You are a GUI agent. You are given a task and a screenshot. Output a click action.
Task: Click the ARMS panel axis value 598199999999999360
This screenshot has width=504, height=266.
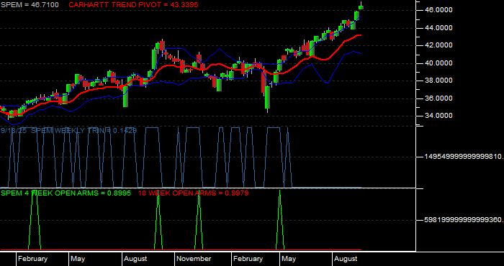click(464, 220)
